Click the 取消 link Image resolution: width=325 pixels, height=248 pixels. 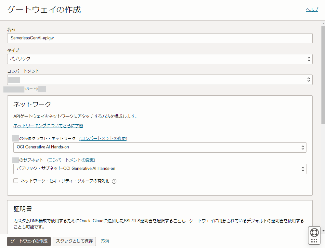[x=105, y=241]
